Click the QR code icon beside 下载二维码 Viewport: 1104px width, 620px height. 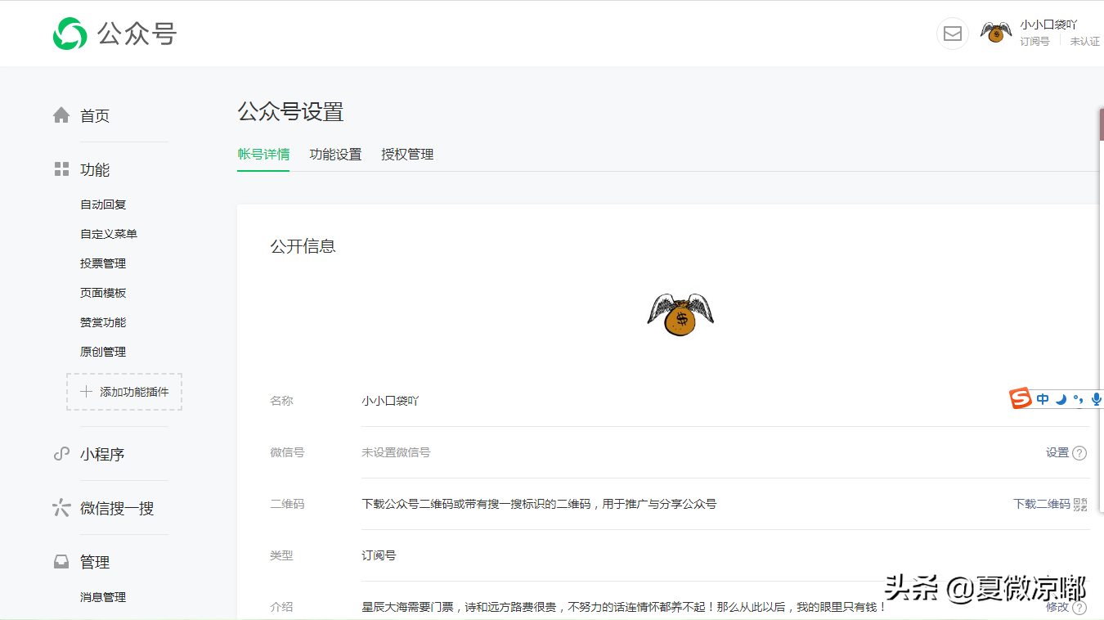(1081, 504)
